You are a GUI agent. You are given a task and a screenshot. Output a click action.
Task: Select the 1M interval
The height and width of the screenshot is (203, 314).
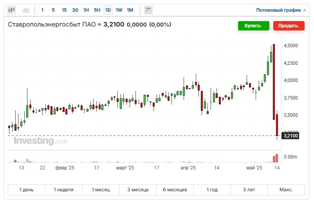click(x=130, y=10)
